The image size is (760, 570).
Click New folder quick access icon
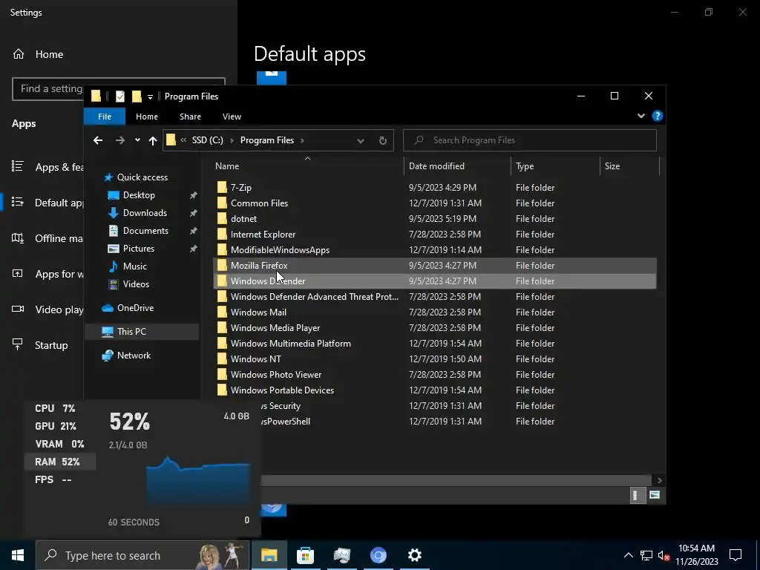pyautogui.click(x=137, y=96)
